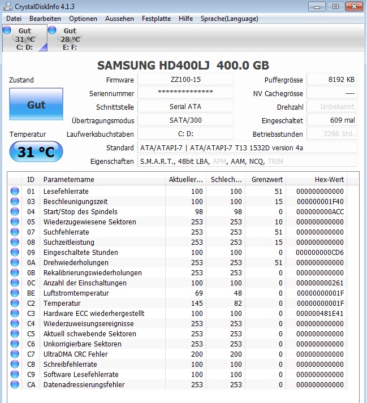Select hex value 000000000ACC

pyautogui.click(x=320, y=211)
